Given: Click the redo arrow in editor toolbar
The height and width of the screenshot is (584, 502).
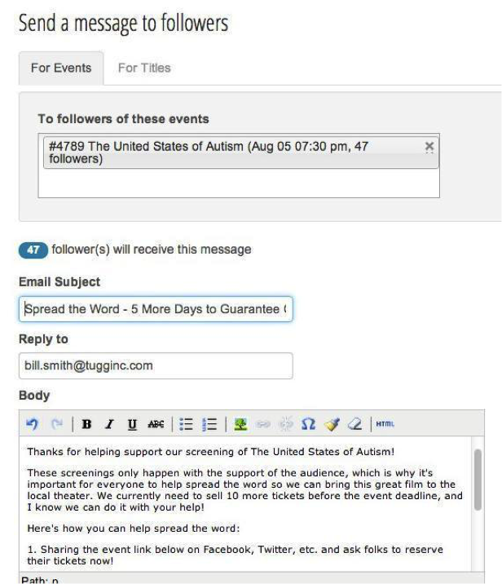Looking at the screenshot, I should pyautogui.click(x=56, y=424).
